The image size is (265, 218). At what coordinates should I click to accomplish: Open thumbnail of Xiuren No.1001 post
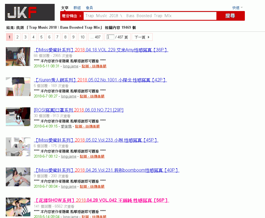18,87
